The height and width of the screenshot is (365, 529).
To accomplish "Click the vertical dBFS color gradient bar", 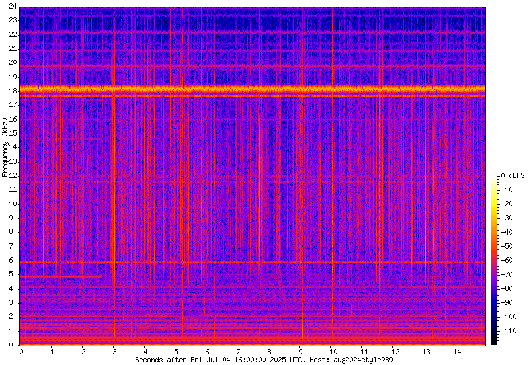I will [494, 260].
